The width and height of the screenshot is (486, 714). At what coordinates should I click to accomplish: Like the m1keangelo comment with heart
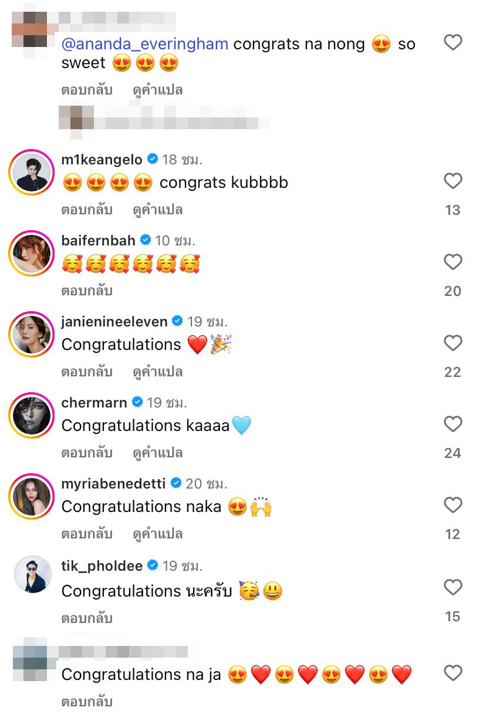[453, 181]
